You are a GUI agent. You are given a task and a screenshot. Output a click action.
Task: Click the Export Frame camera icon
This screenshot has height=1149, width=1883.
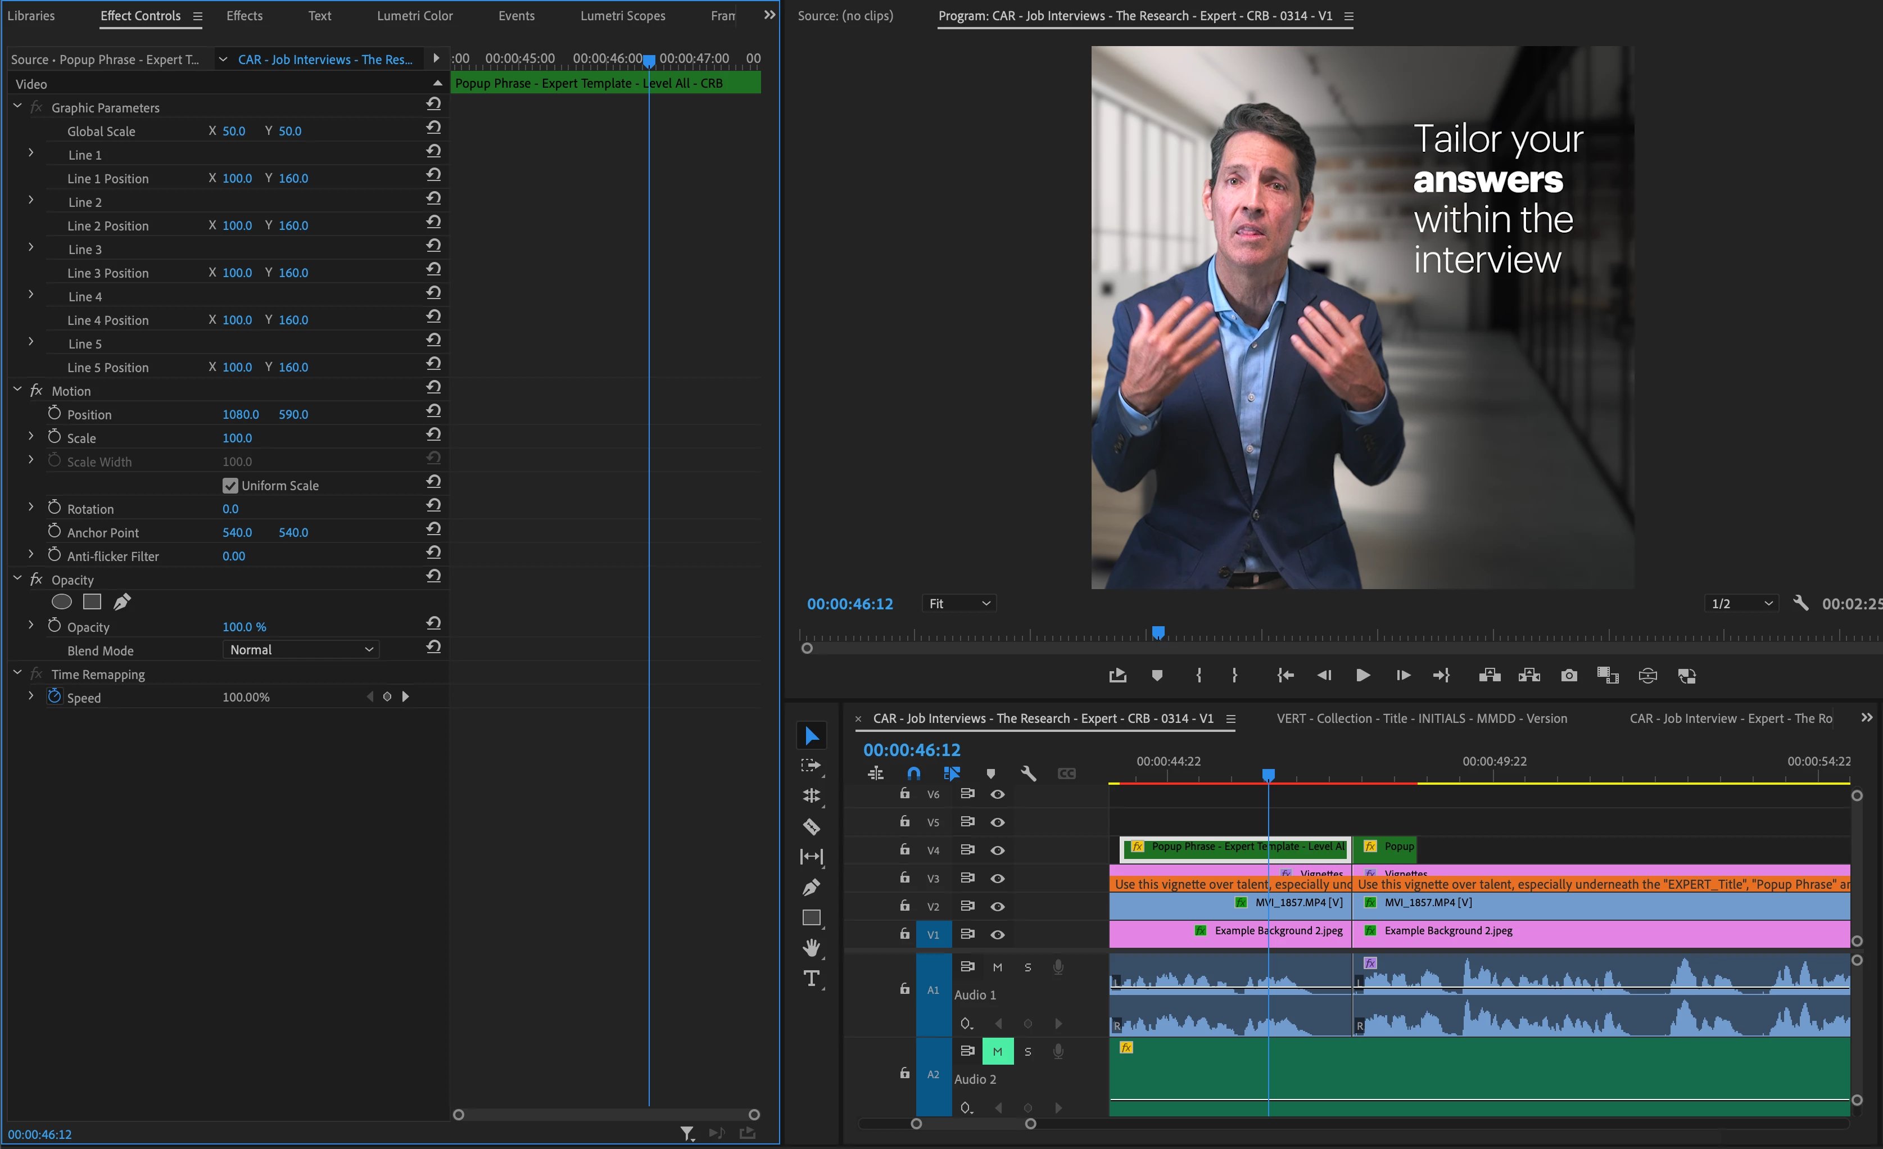click(x=1569, y=675)
